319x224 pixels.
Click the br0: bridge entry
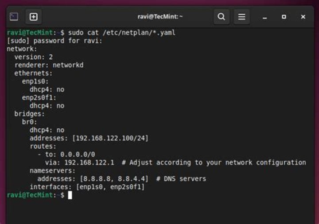coord(30,122)
